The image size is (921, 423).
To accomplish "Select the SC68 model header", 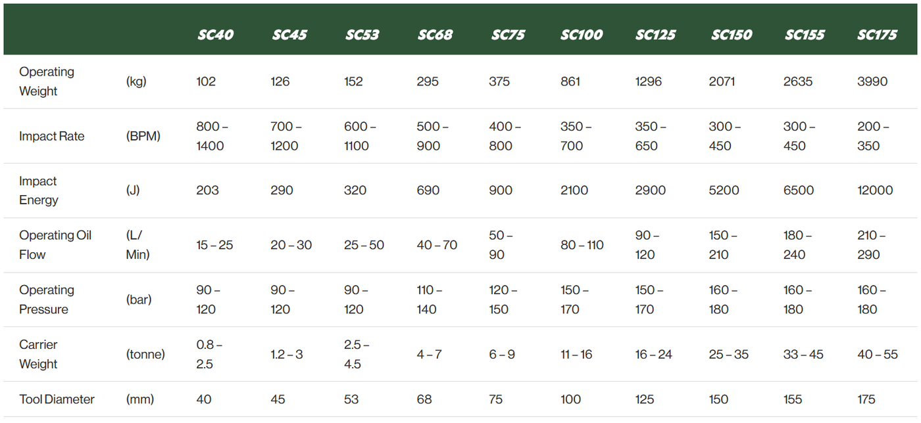I will (x=435, y=35).
